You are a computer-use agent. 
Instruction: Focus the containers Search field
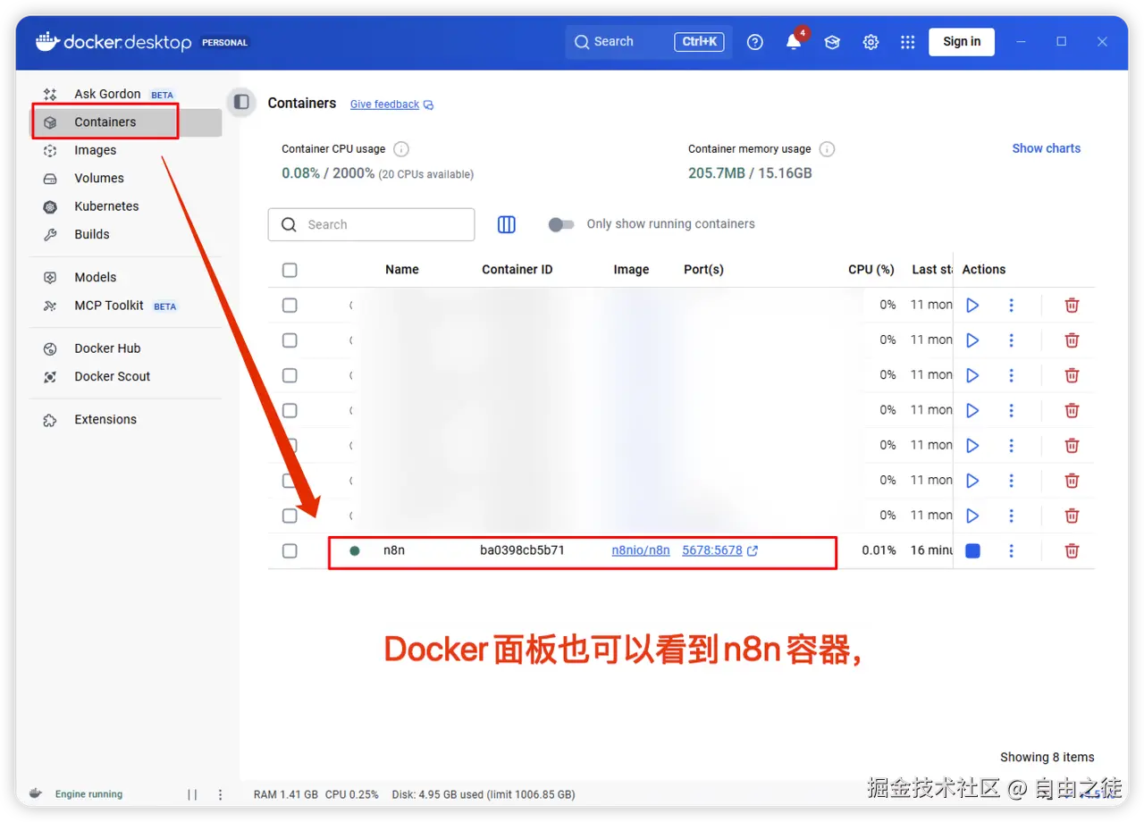(371, 224)
